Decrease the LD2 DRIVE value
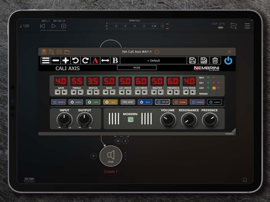The width and height of the screenshot is (270, 202). tap(137, 92)
